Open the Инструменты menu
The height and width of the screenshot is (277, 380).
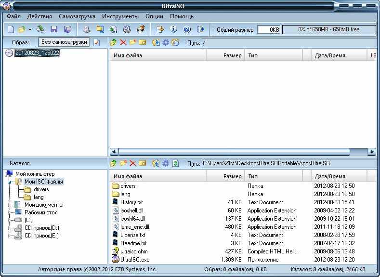[120, 16]
